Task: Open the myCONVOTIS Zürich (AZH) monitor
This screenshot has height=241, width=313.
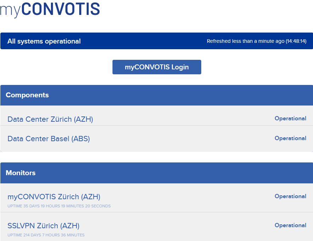Action: pyautogui.click(x=54, y=197)
